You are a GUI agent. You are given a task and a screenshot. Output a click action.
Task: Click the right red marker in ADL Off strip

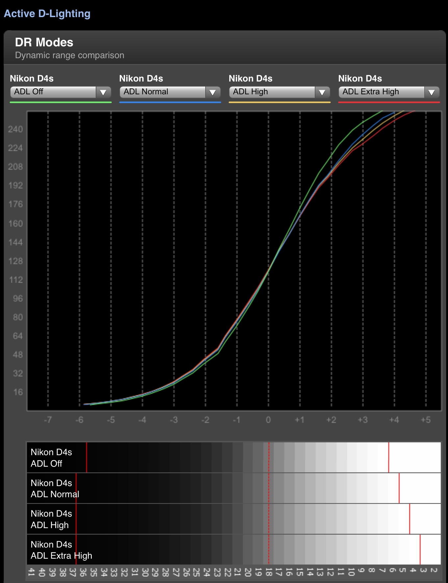[x=388, y=457]
